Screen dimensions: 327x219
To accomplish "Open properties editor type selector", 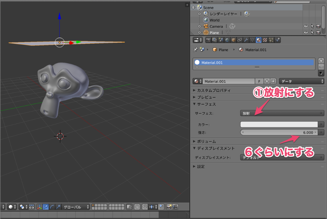I will tap(198, 40).
